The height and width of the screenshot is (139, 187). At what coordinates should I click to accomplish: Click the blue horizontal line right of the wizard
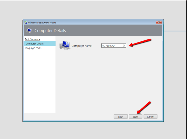point(175,31)
